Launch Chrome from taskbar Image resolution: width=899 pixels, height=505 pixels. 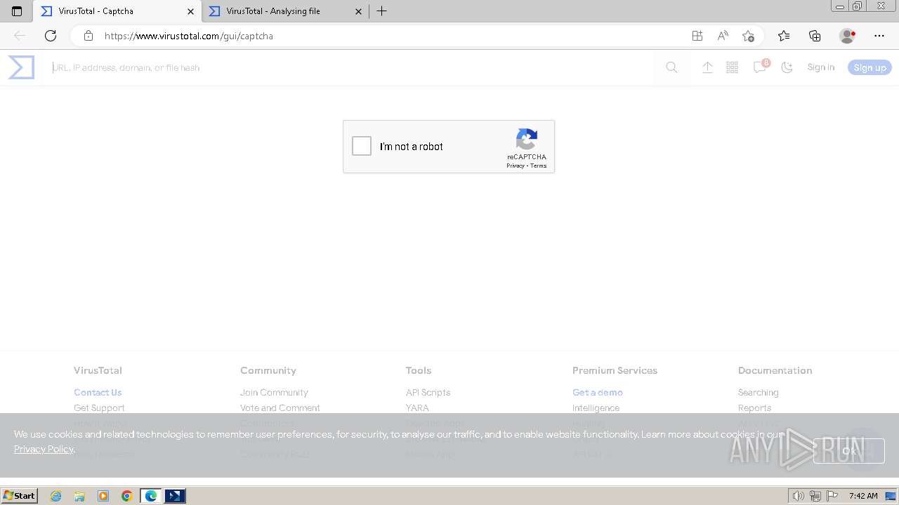click(127, 496)
